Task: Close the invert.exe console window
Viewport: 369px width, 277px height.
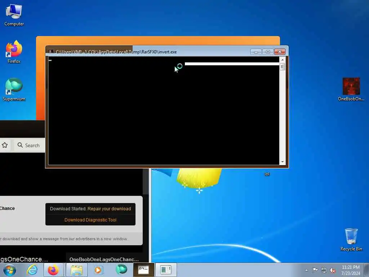Action: 280,52
